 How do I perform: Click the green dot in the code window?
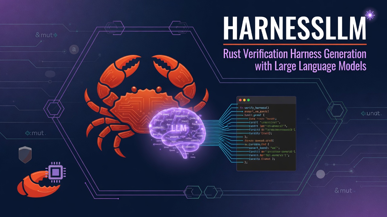click(x=249, y=100)
